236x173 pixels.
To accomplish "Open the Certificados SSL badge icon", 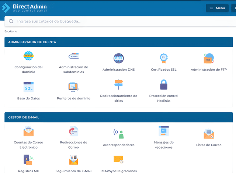I will (164, 58).
